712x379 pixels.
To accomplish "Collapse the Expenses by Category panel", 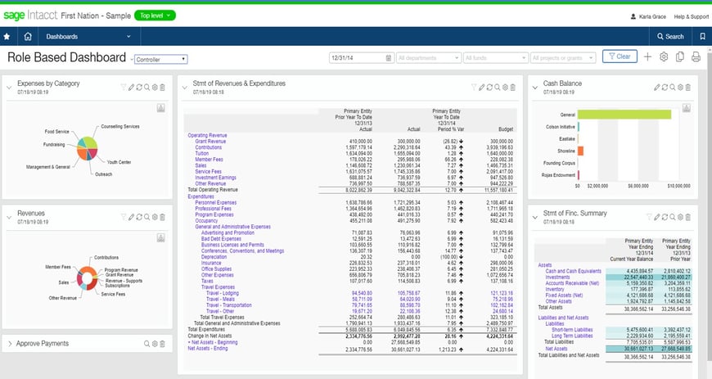I will coord(9,88).
